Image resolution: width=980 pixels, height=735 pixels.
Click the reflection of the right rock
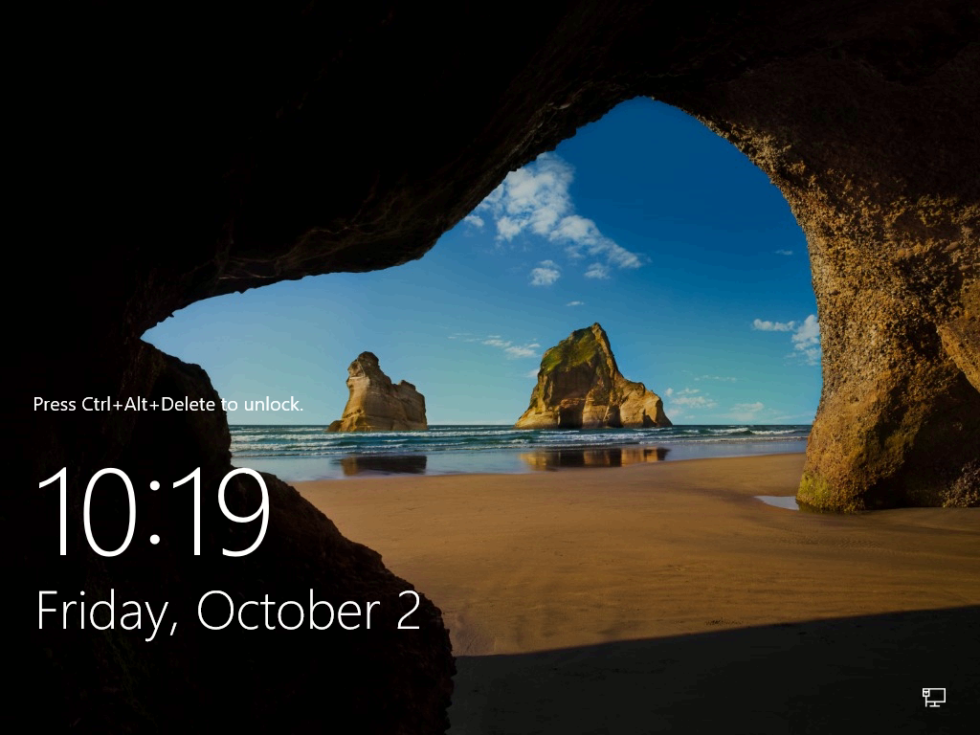(592, 458)
